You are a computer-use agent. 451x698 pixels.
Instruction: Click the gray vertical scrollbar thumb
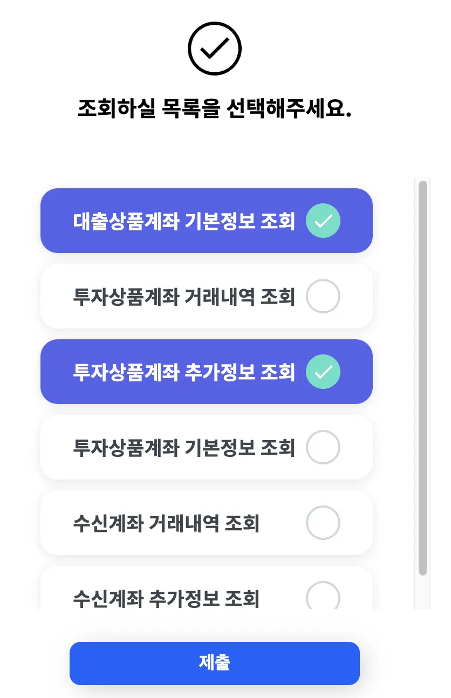[423, 378]
